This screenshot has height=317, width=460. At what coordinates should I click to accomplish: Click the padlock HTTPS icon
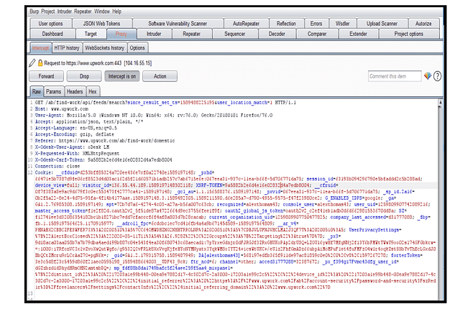tap(40, 63)
